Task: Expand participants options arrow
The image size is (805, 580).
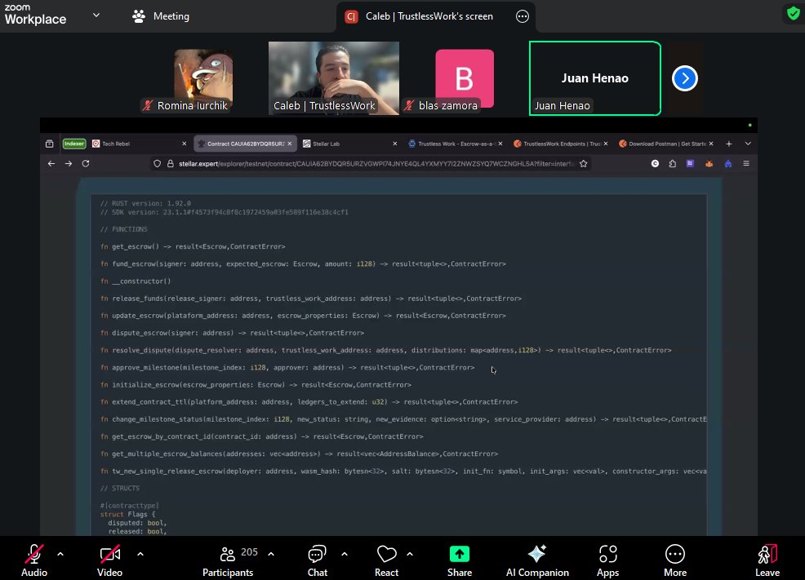Action: point(271,554)
